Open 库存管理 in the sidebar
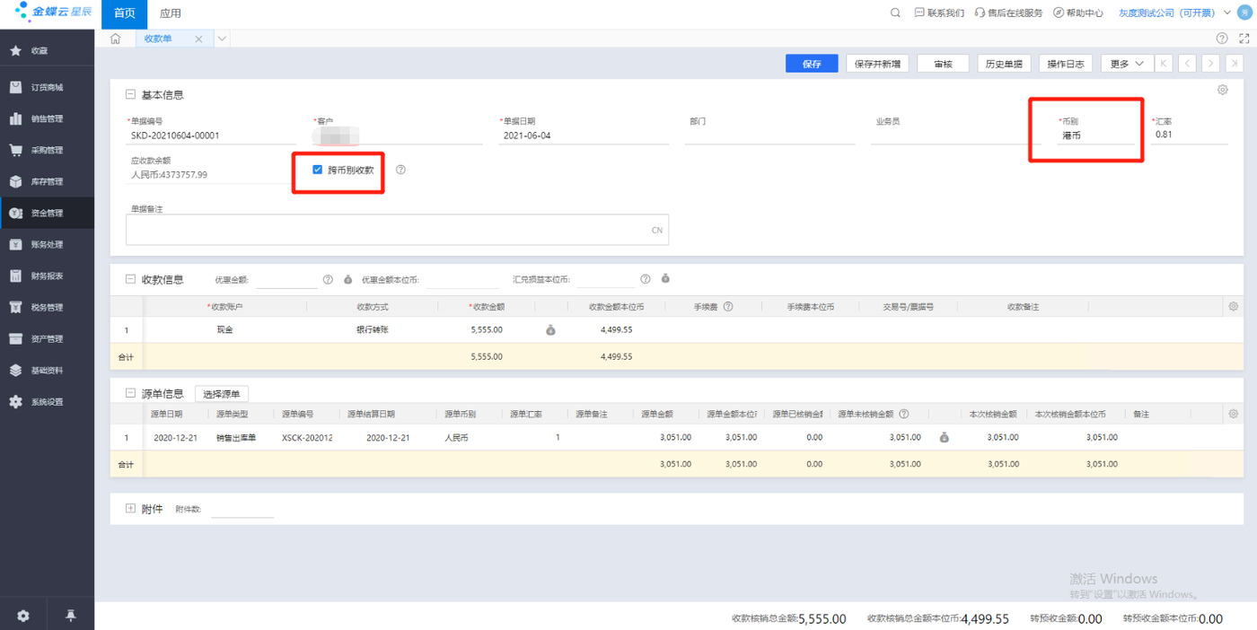This screenshot has width=1257, height=630. pyautogui.click(x=47, y=181)
